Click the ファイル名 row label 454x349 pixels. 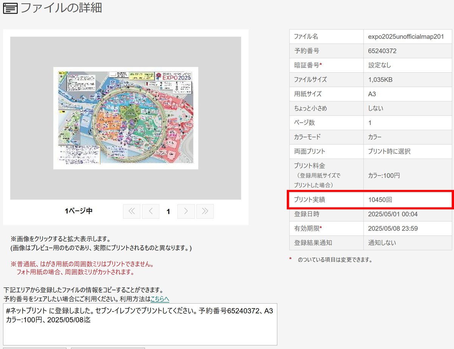click(306, 36)
